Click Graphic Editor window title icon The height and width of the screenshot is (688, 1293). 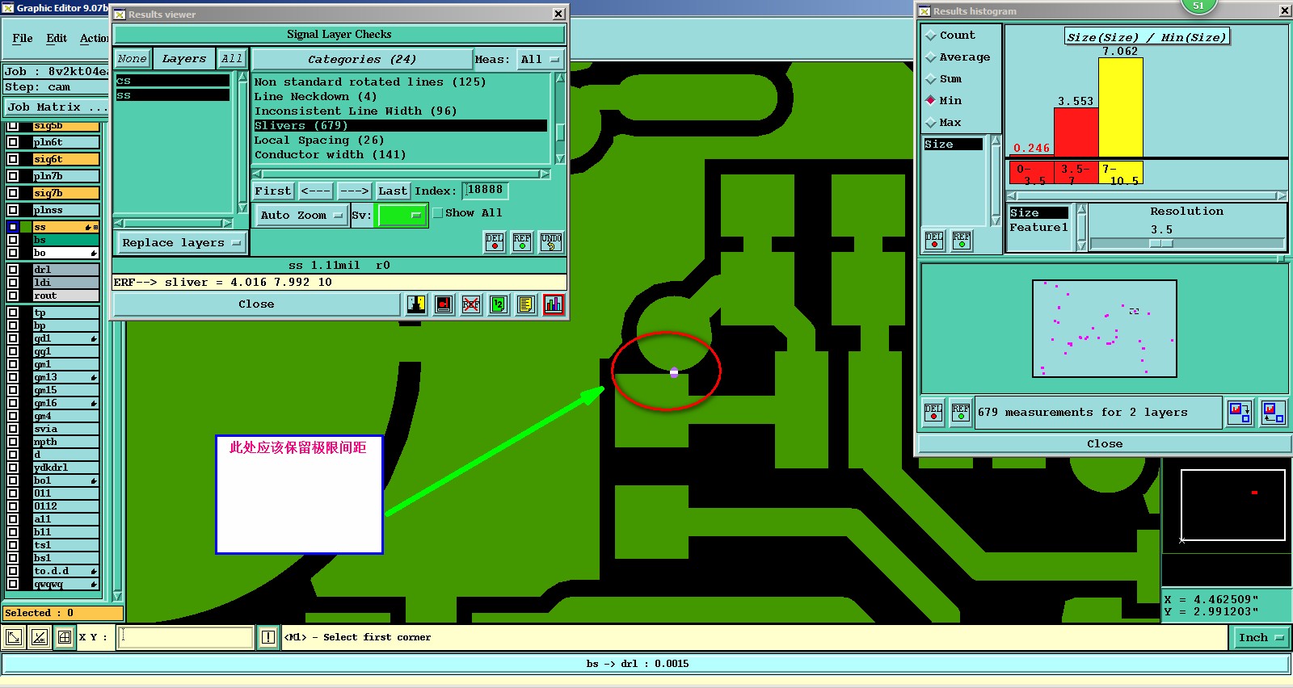[x=8, y=7]
